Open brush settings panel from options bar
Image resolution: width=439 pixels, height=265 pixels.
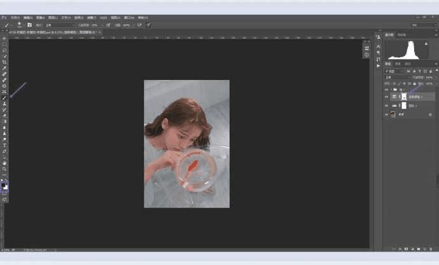tap(29, 25)
